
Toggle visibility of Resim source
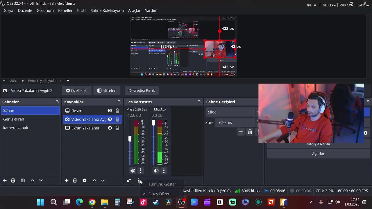click(x=110, y=111)
